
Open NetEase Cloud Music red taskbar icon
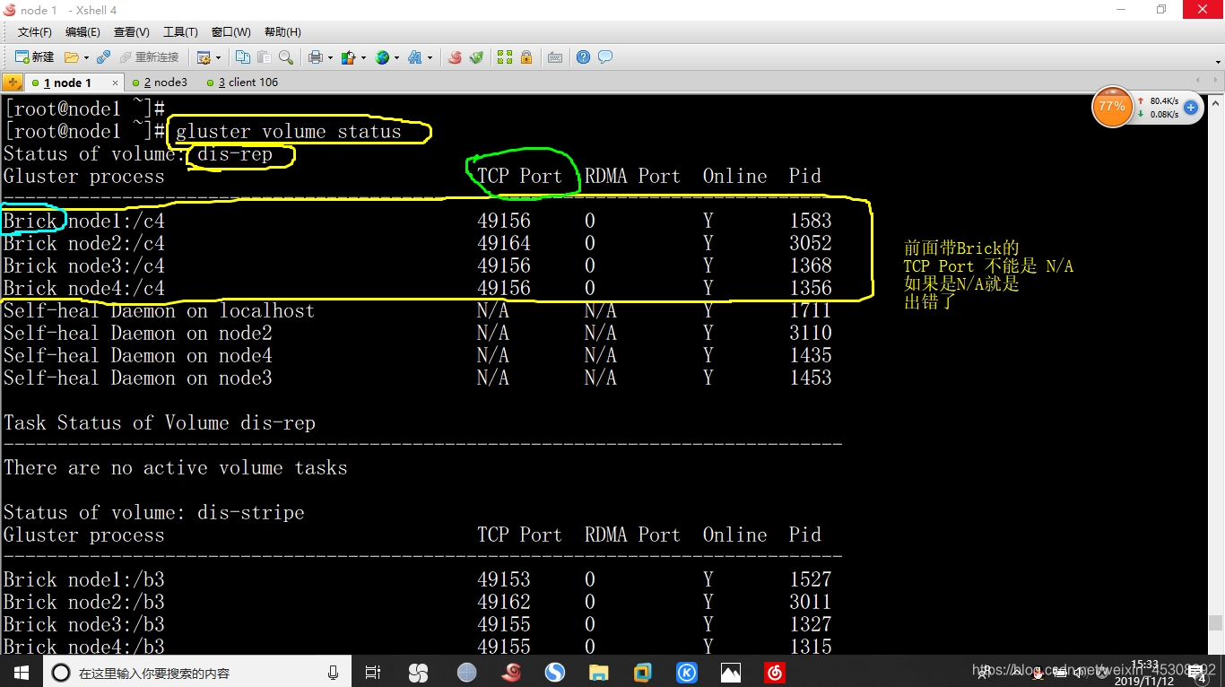775,673
